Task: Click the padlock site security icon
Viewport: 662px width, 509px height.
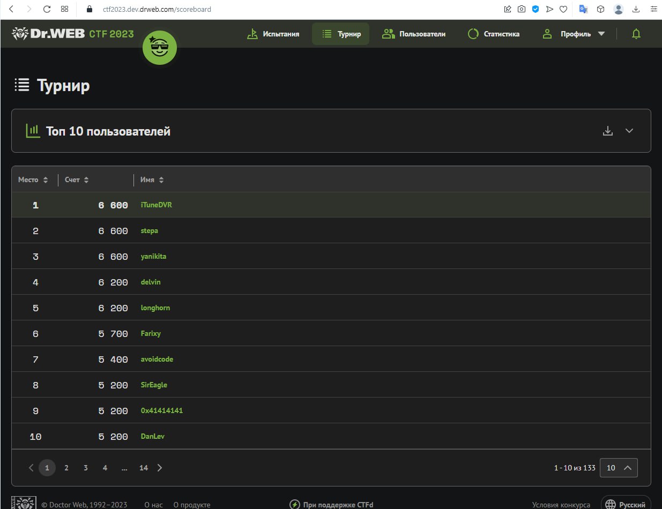Action: pos(90,9)
